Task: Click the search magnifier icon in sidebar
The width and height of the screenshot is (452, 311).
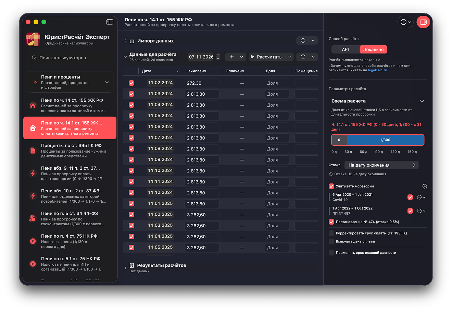Action: [x=34, y=58]
